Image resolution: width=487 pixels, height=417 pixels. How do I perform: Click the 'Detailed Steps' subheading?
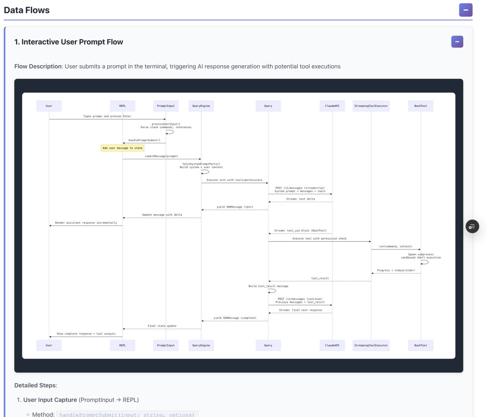(35, 385)
